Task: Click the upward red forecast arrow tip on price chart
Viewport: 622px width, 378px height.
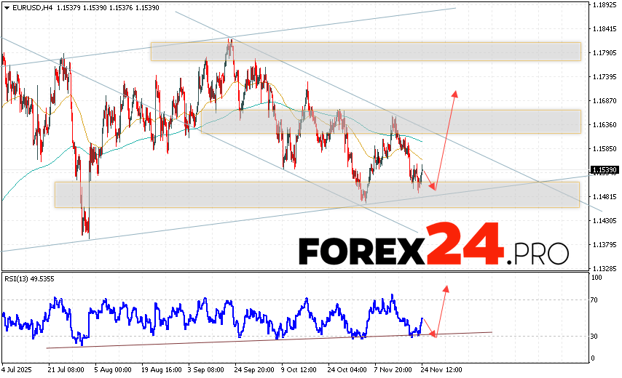Action: tap(456, 92)
